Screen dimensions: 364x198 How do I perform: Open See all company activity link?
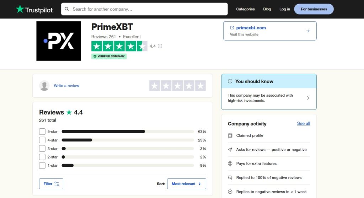click(x=304, y=123)
